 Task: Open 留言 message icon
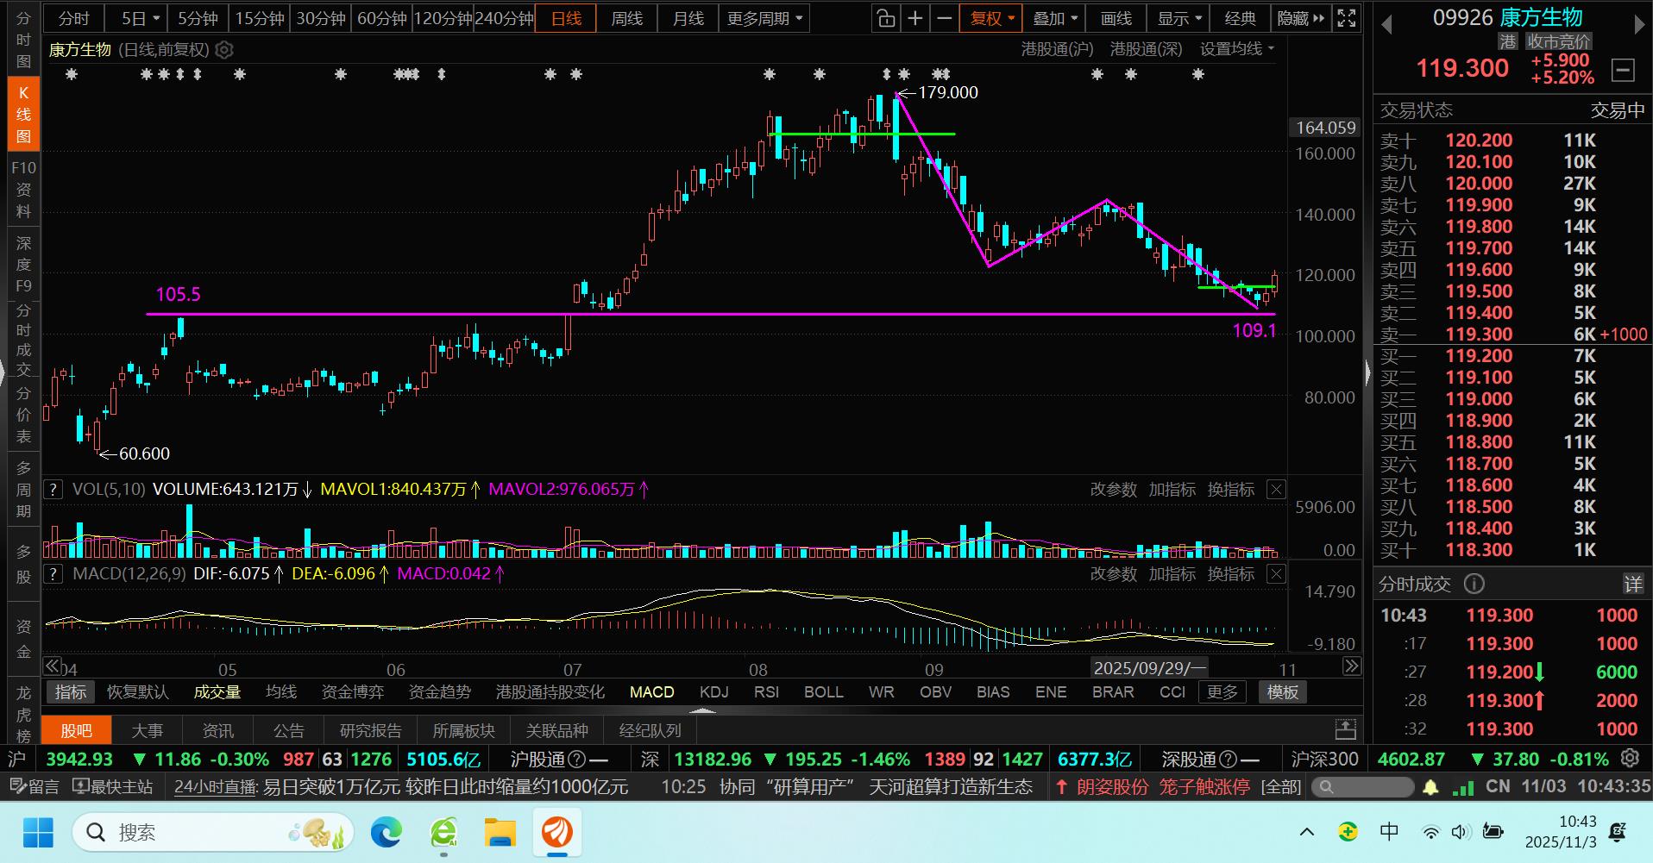pos(35,787)
